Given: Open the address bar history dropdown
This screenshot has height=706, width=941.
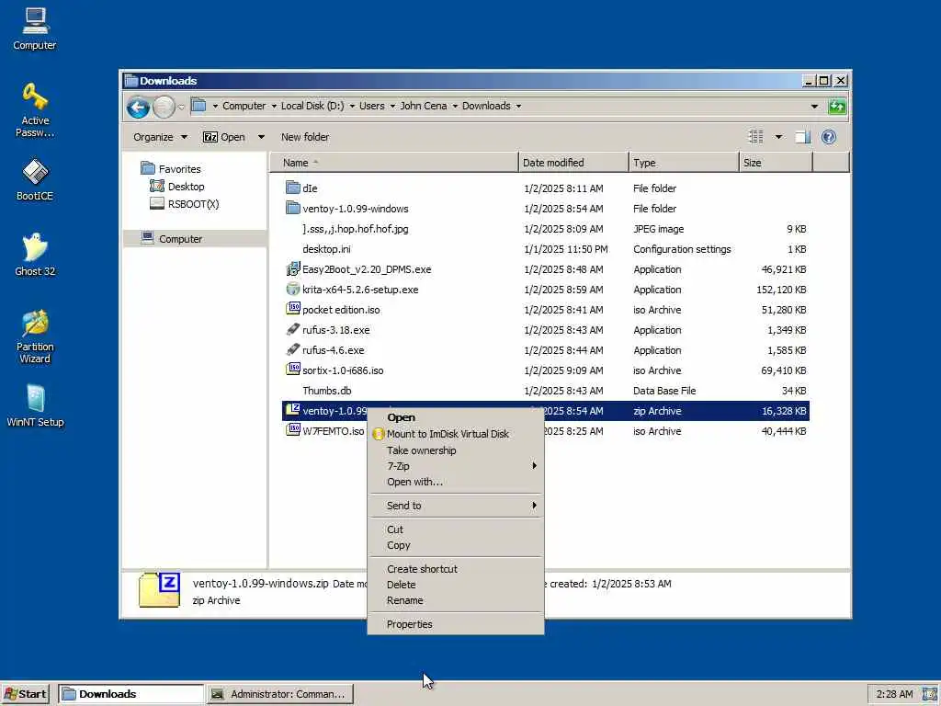Looking at the screenshot, I should 814,107.
